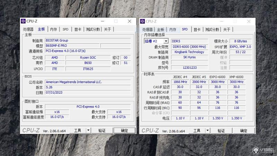Viewport: 277px width, 156px height.
Task: Click the 验证 button in left CPU-Z window
Action: tap(102, 130)
